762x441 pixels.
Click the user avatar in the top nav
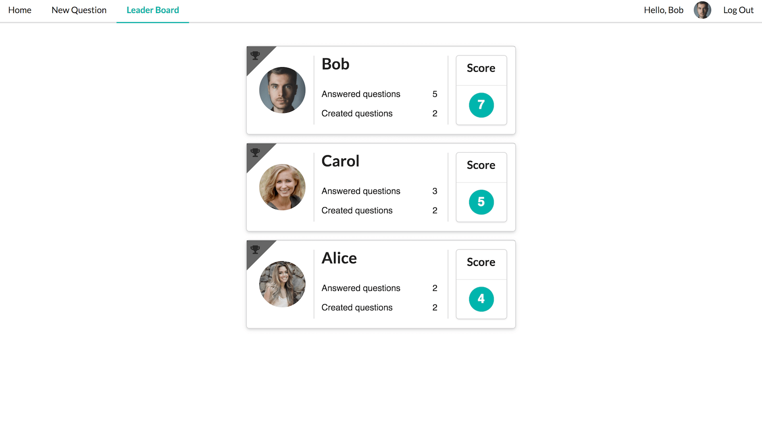coord(703,10)
